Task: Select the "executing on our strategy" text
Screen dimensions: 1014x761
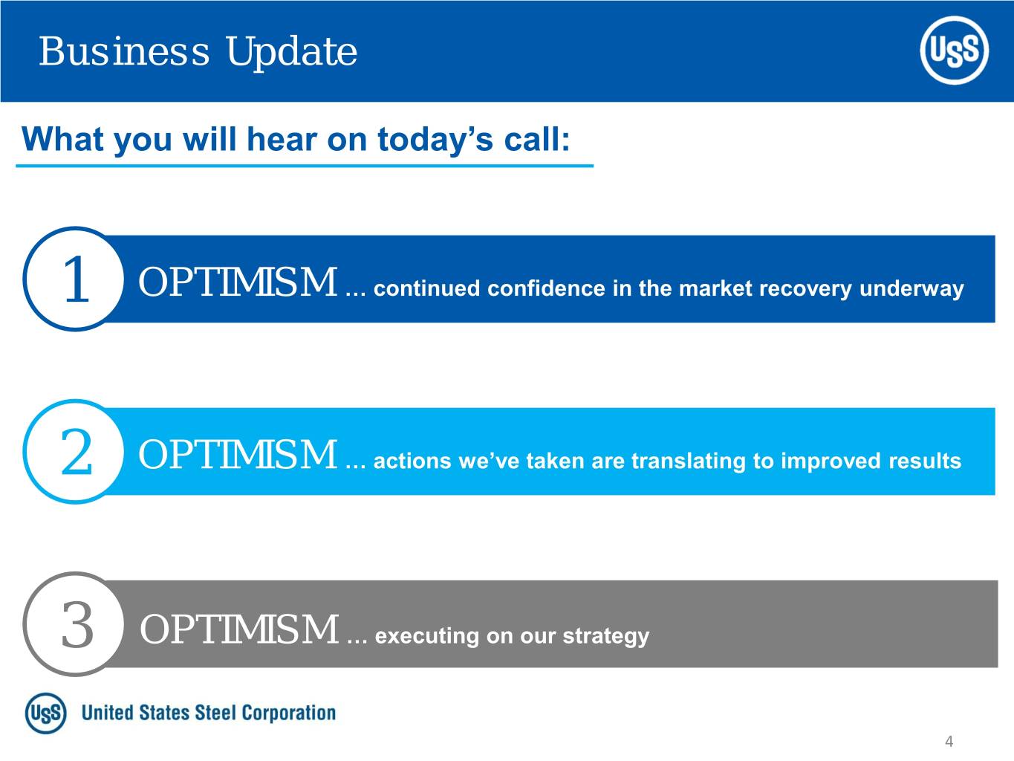Action: point(513,636)
